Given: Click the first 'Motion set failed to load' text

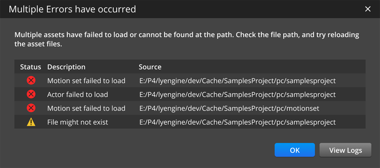Looking at the screenshot, I should pyautogui.click(x=86, y=81).
